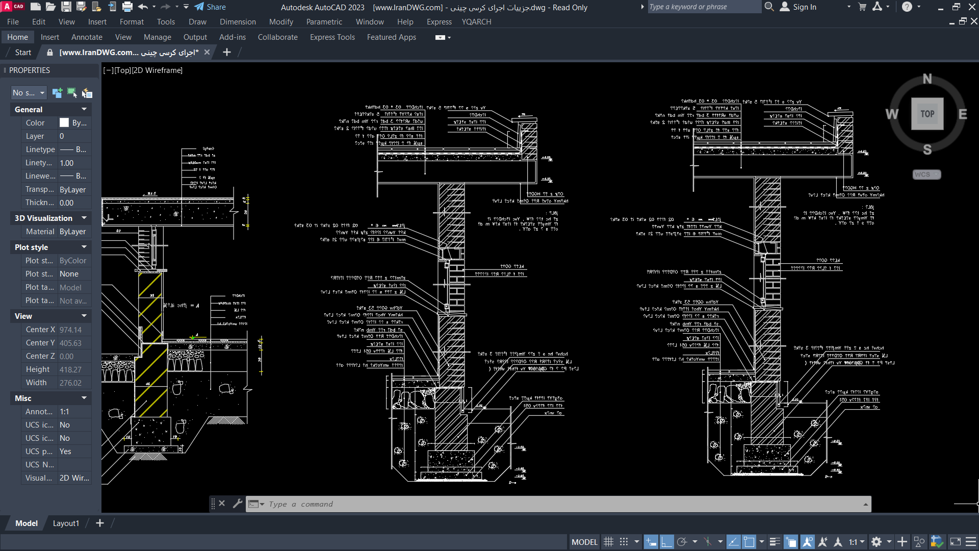
Task: Click the Quick Select icon in Properties
Action: [87, 93]
